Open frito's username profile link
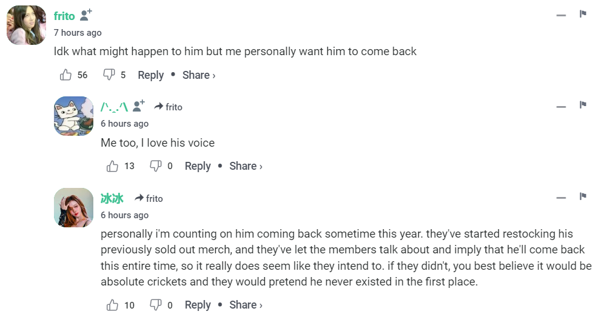Image resolution: width=597 pixels, height=314 pixels. [x=64, y=16]
